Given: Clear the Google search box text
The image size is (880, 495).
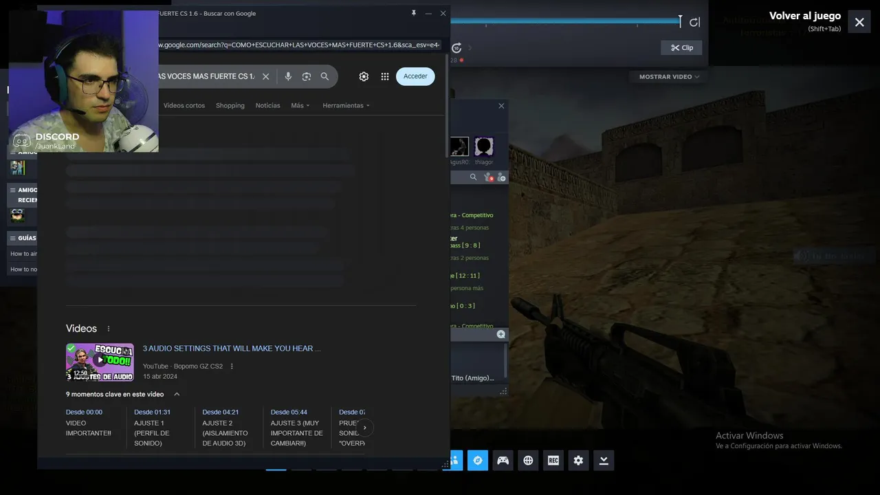Looking at the screenshot, I should 265,76.
